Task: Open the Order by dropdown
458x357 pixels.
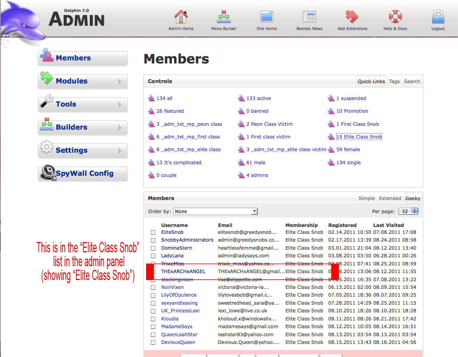Action: pos(215,211)
